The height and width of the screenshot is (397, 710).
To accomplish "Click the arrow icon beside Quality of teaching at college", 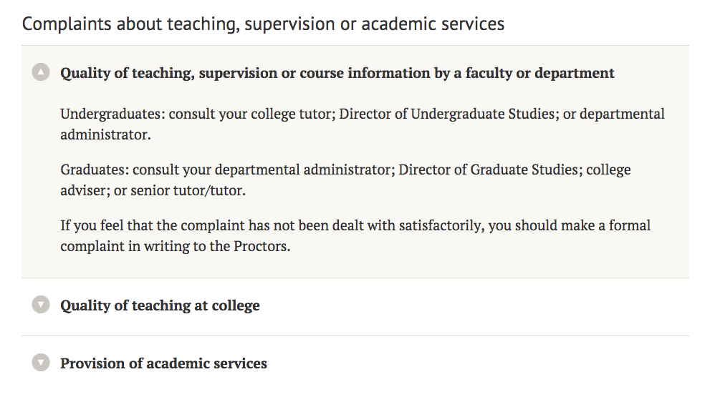I will [x=42, y=305].
